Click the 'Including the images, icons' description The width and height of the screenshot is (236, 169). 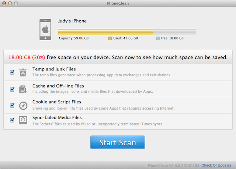[93, 92]
